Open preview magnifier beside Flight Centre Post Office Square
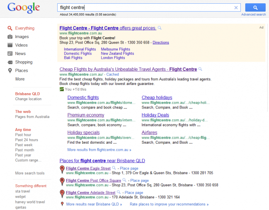This screenshot has width=269, height=210. click(x=124, y=180)
